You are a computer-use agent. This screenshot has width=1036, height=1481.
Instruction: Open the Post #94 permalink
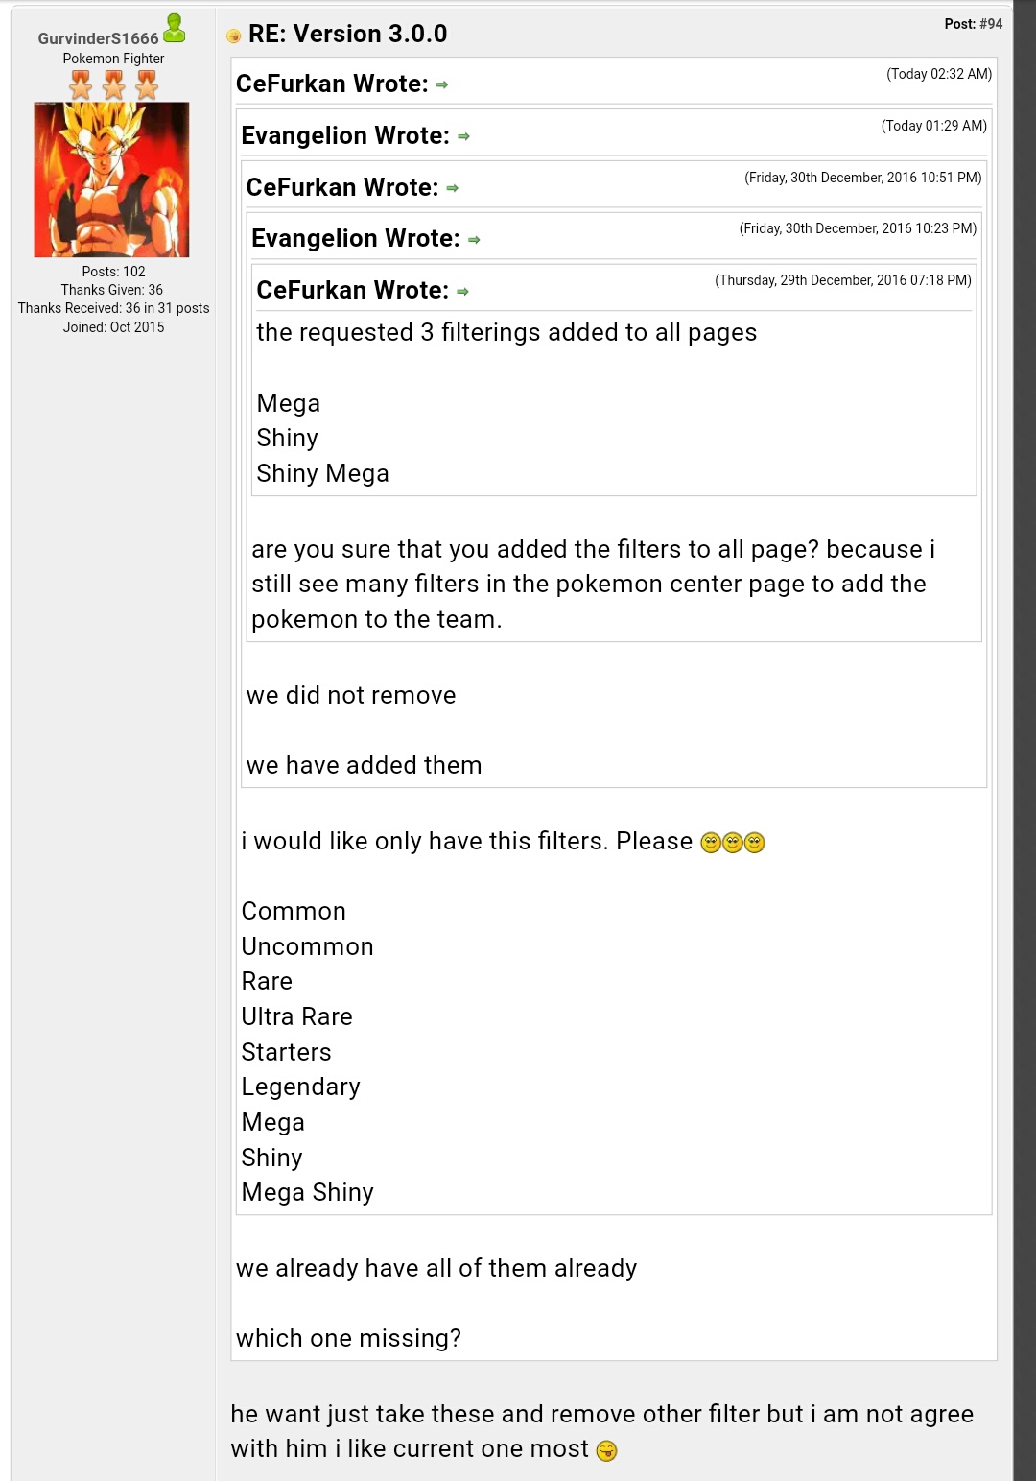[x=990, y=24]
